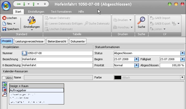Open the Text formatieren ribbon tab

(61, 12)
